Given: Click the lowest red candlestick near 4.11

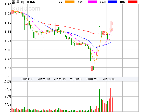Looking at the screenshot, I should pos(92,68).
